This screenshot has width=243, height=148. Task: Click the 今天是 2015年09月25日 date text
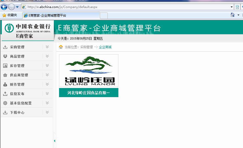pos(80,38)
